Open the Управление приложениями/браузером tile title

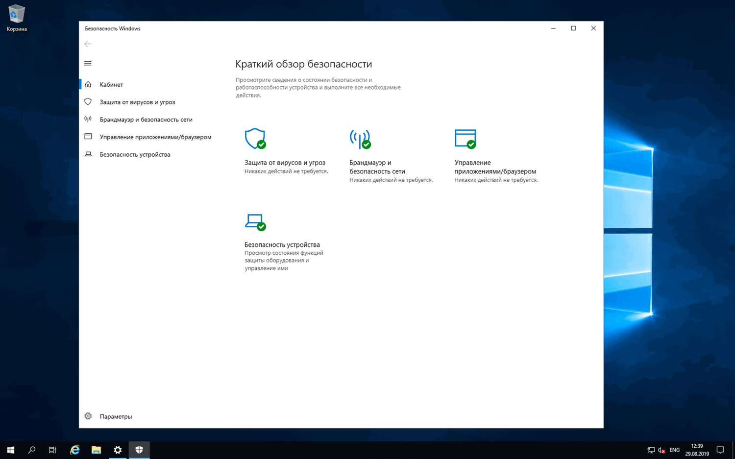tap(495, 167)
